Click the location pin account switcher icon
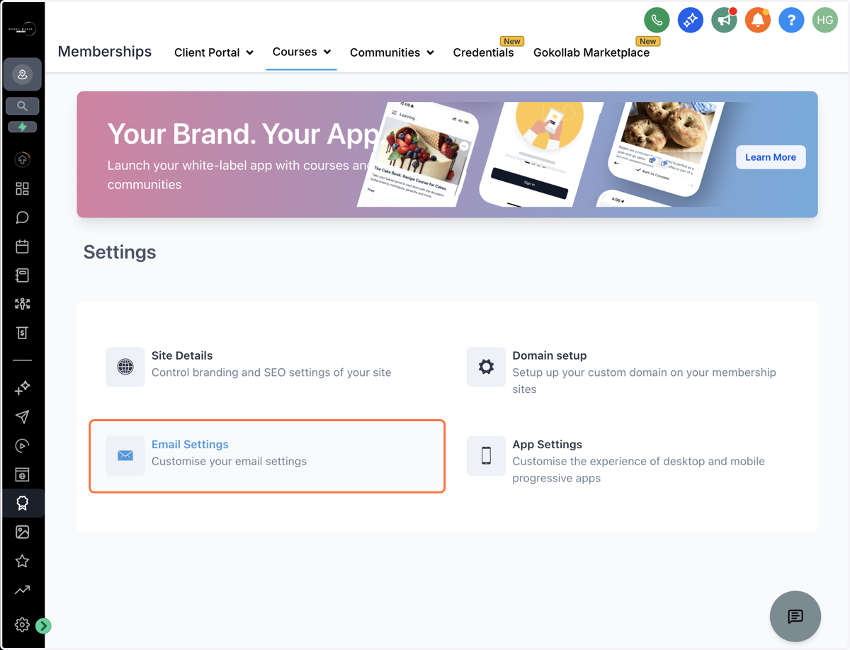 point(22,74)
